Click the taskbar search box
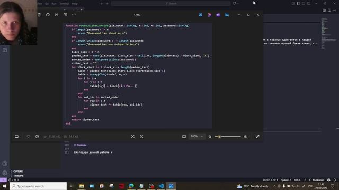339x190 pixels. pyautogui.click(x=38, y=186)
